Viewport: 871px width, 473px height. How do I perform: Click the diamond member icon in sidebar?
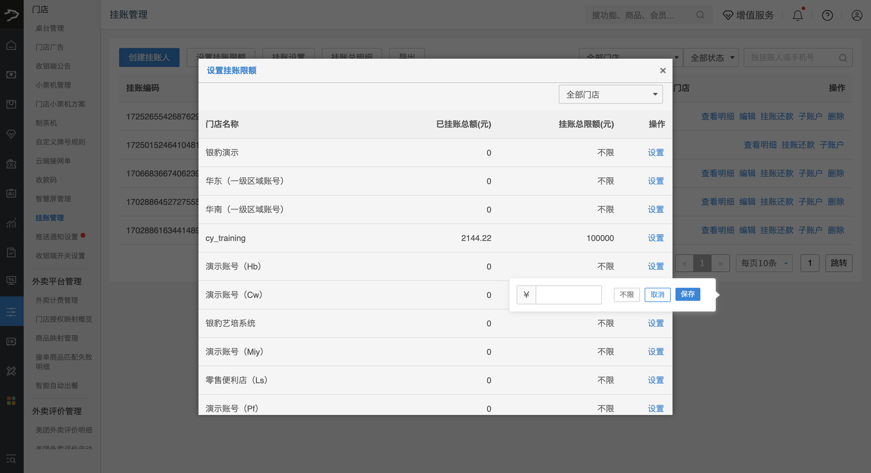coord(11,134)
